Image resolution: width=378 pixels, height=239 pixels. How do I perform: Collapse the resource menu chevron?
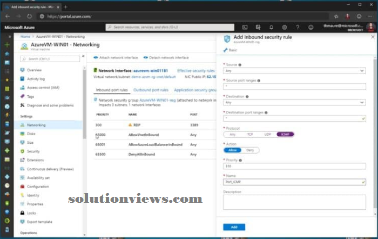pyautogui.click(x=83, y=56)
